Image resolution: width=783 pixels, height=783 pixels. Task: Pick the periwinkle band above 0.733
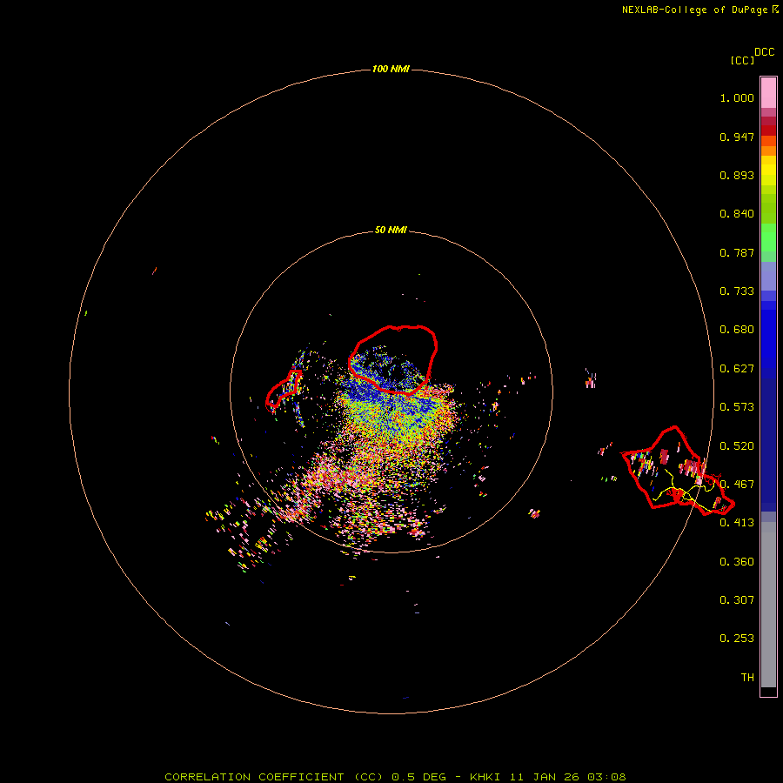click(768, 277)
